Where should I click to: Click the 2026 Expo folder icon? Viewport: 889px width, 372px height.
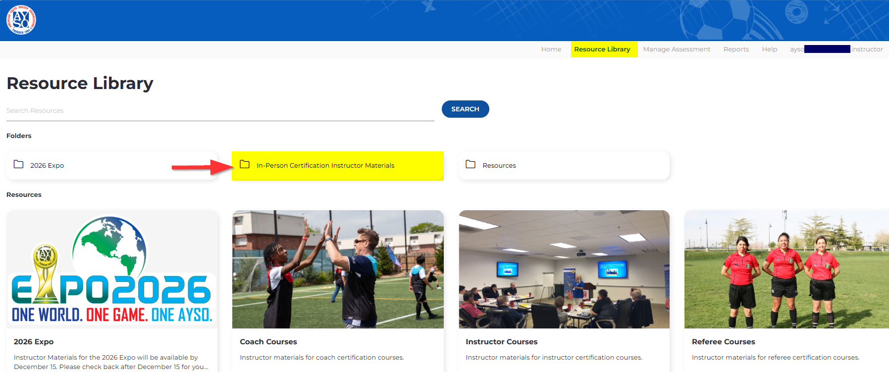pyautogui.click(x=19, y=164)
